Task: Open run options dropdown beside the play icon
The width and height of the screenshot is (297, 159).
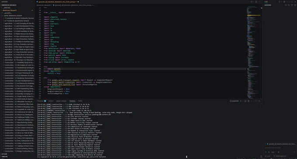Action: point(253,2)
